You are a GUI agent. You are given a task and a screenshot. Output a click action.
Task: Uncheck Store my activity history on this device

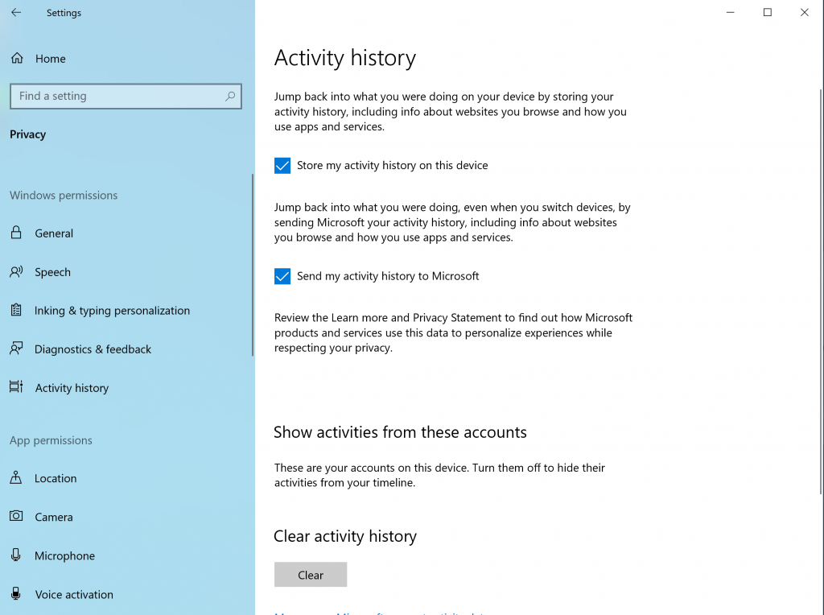(282, 166)
